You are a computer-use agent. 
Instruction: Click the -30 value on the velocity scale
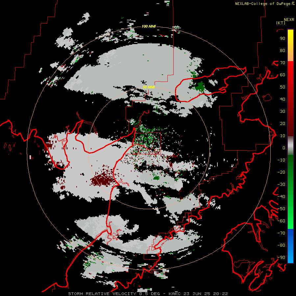coord(281,185)
